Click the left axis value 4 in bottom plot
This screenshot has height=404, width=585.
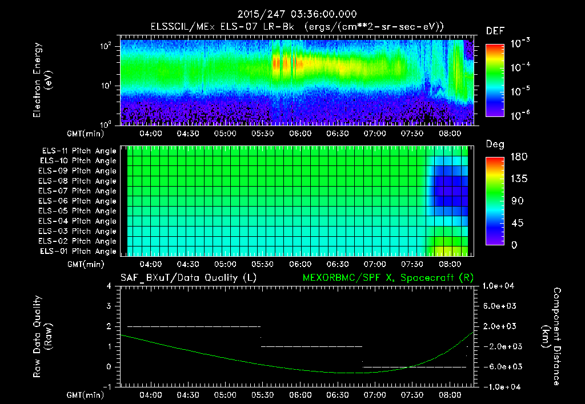(x=109, y=286)
